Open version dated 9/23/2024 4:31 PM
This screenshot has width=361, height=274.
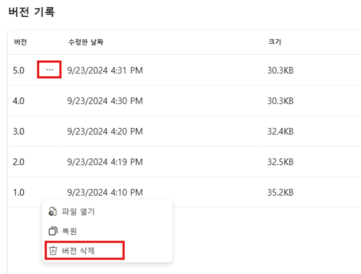pos(105,70)
